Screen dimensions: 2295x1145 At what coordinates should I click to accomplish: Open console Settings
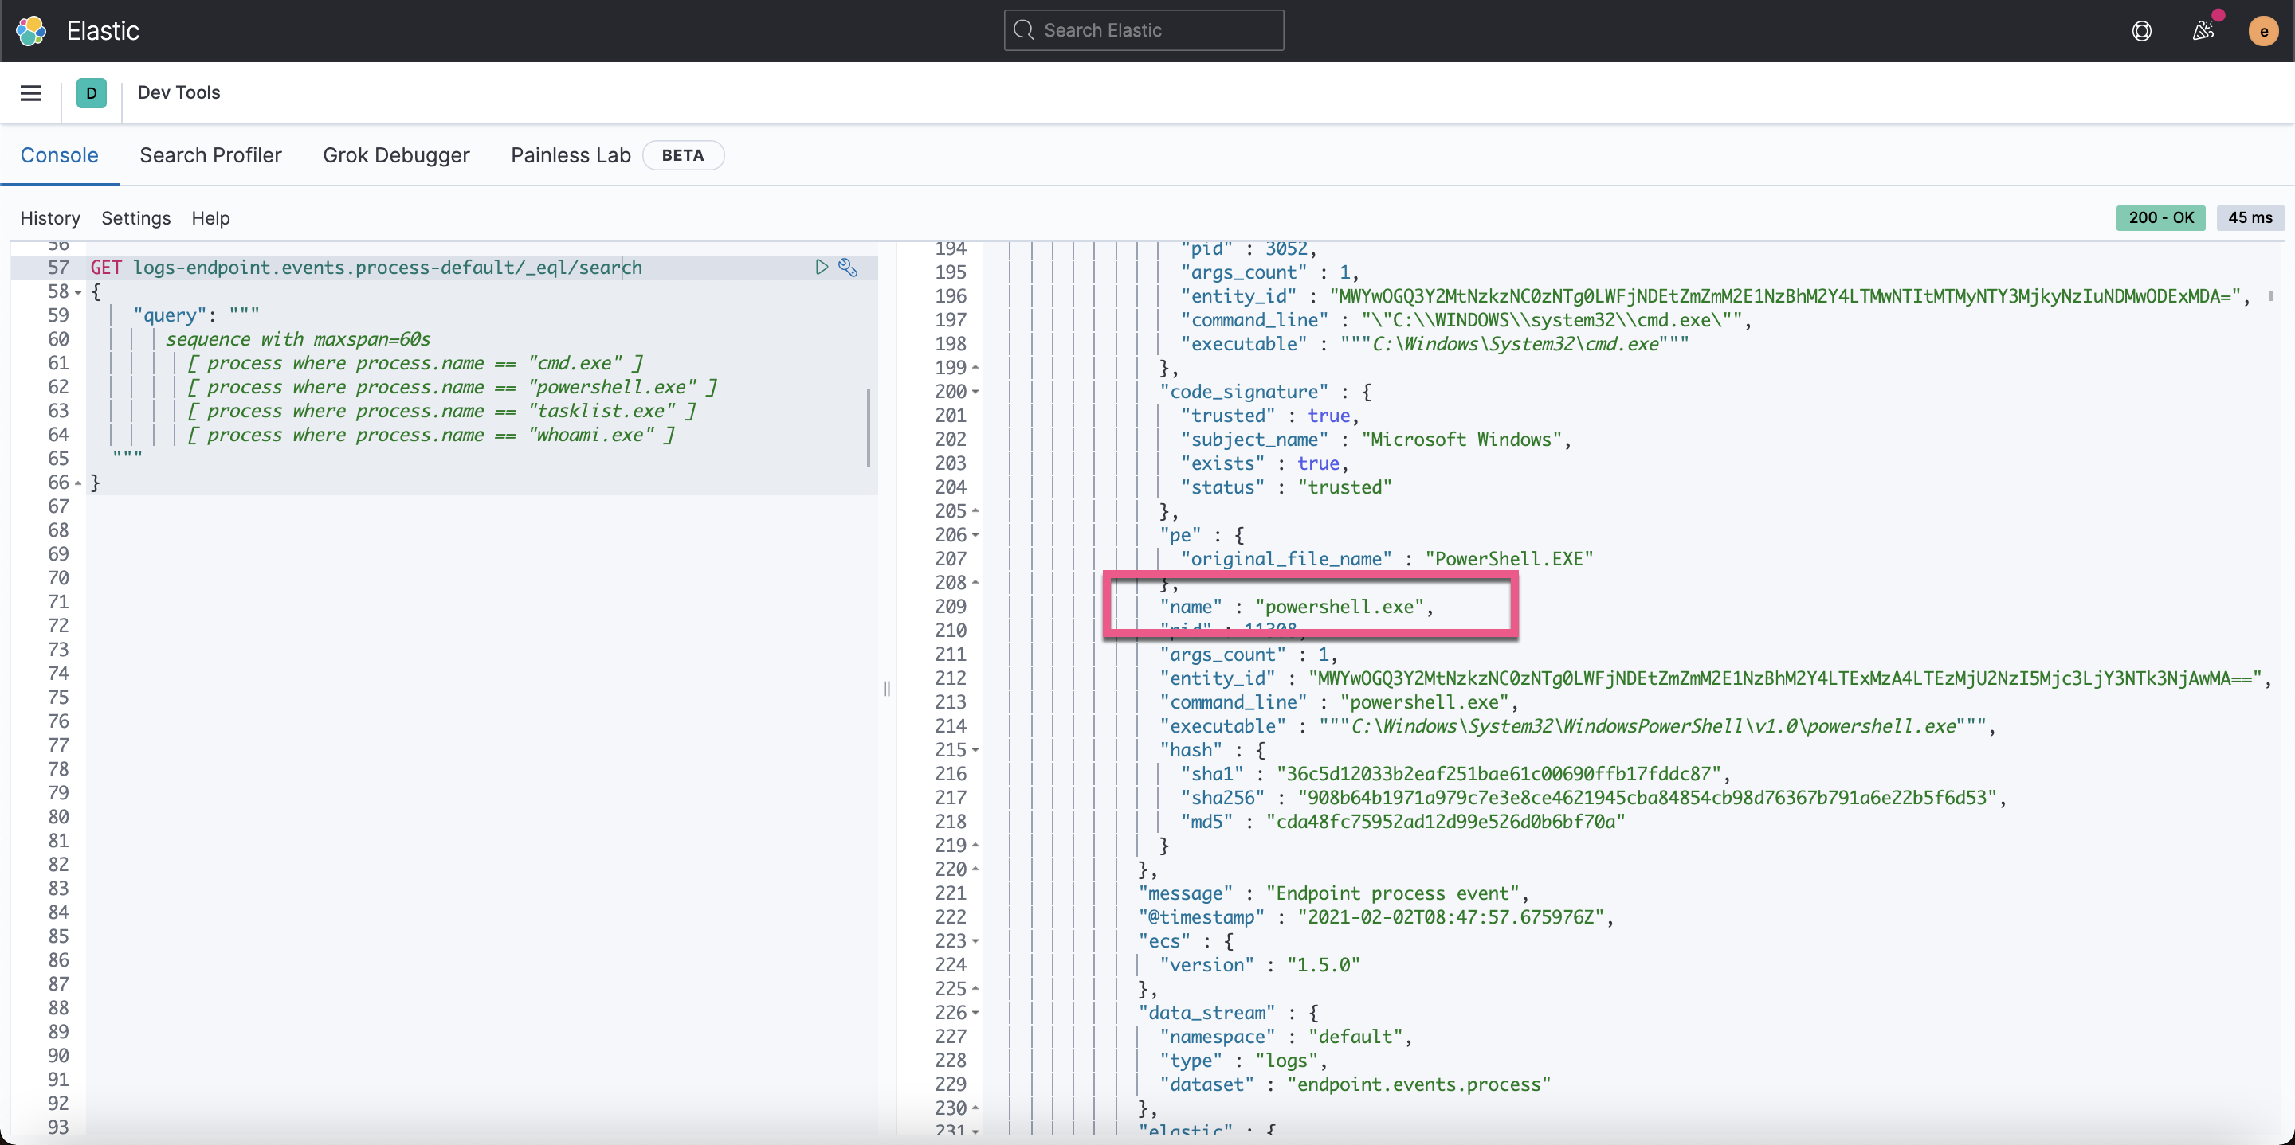point(135,218)
